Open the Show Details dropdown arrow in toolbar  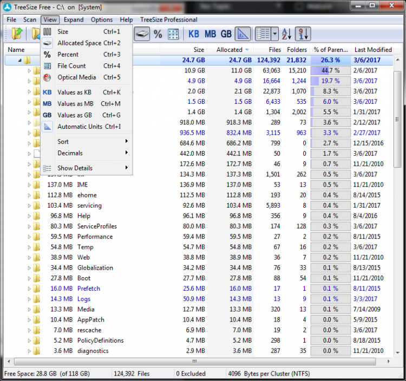pos(274,34)
